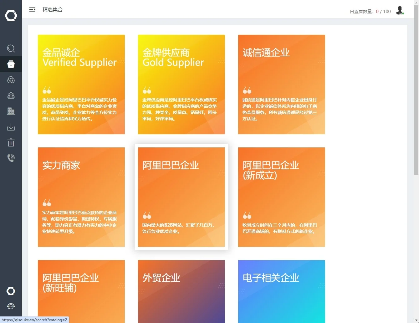Click the 精选集合 page title
The height and width of the screenshot is (323, 419).
click(x=53, y=9)
